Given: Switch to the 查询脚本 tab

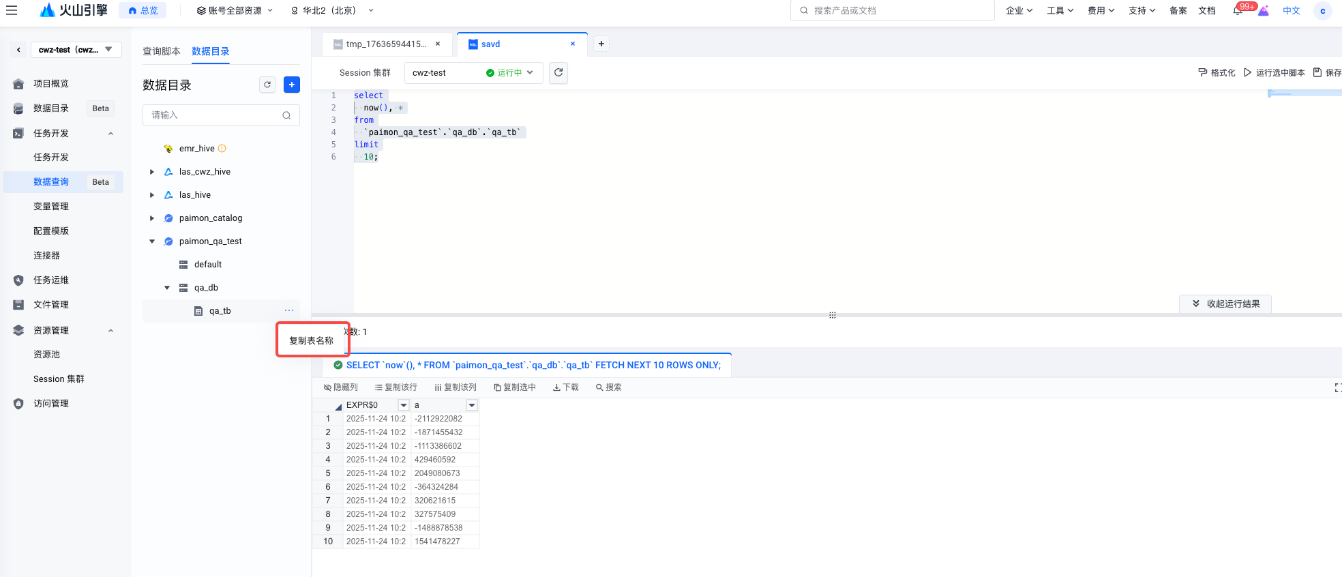Looking at the screenshot, I should click(x=162, y=51).
